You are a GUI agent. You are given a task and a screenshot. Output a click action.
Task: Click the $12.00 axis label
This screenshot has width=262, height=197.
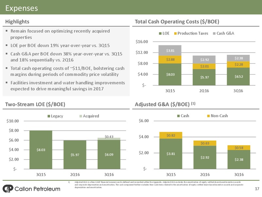(142, 53)
